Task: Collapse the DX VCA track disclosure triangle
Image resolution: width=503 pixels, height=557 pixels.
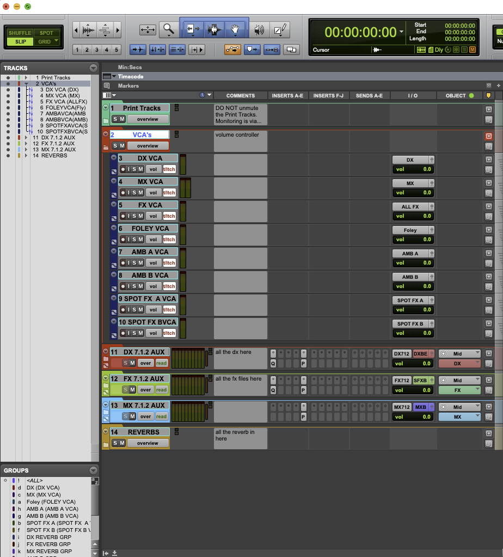Action: [114, 158]
